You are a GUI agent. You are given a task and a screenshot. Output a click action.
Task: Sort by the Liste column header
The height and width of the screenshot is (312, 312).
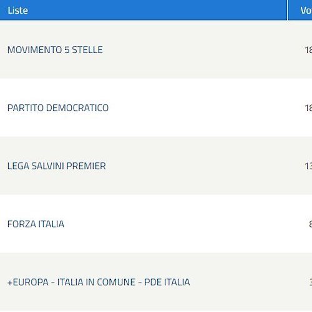(x=17, y=11)
